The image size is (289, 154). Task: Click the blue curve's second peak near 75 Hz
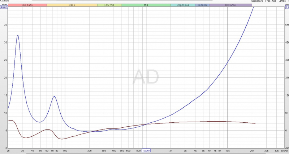tap(54, 96)
